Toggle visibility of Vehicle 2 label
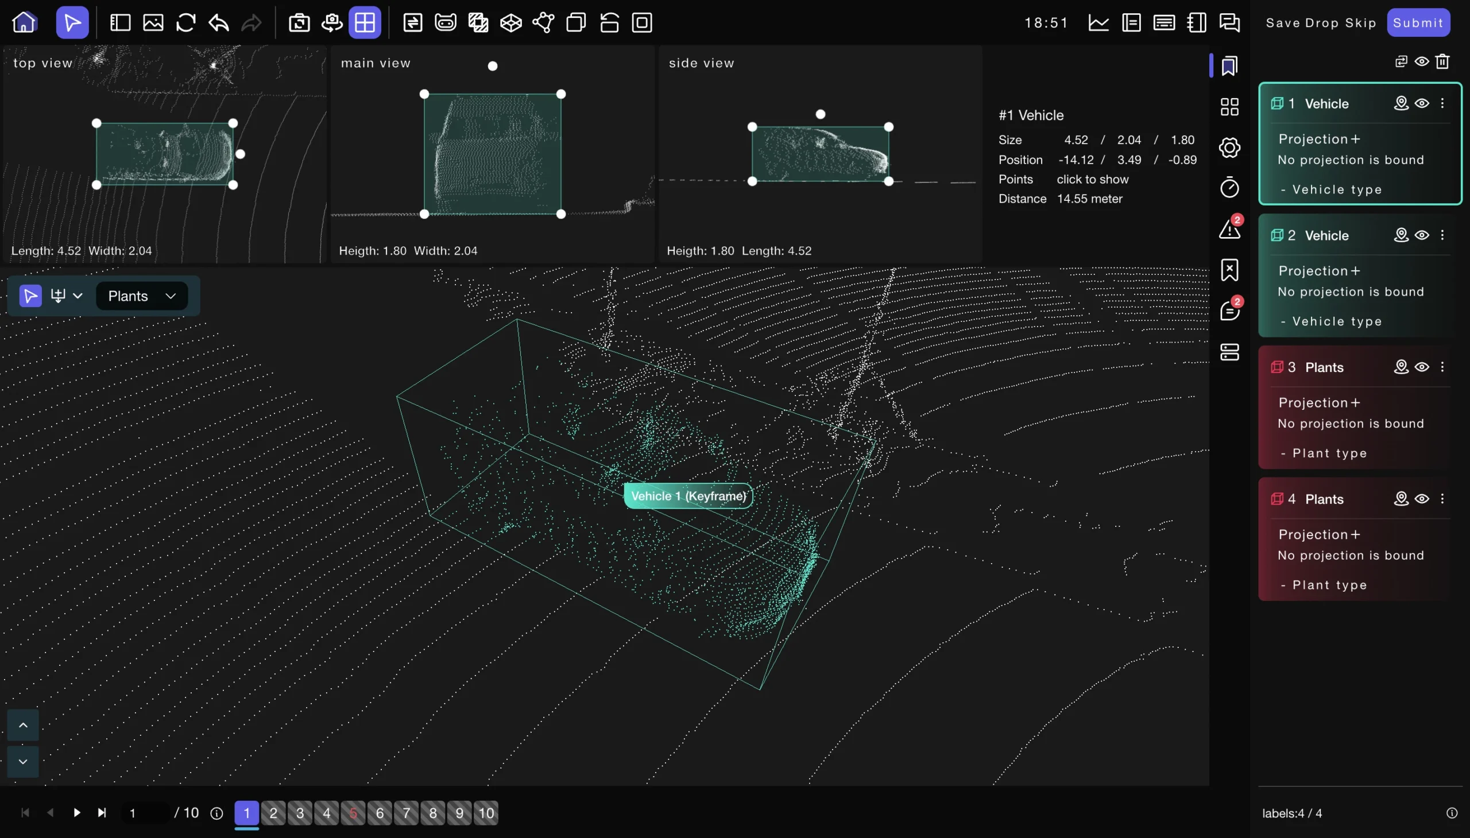 [x=1422, y=235]
